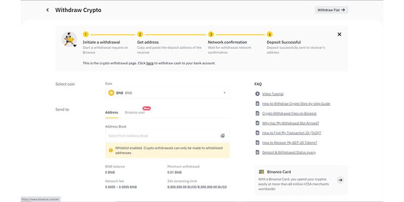Click document icon beside Step-by-step Guide

(258, 104)
